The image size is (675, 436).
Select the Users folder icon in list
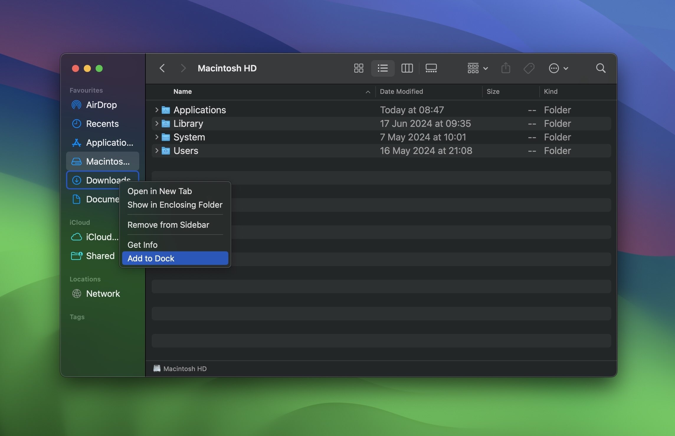(166, 151)
